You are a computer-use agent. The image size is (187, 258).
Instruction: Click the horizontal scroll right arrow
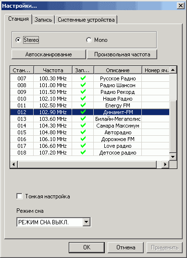pyautogui.click(x=165, y=164)
